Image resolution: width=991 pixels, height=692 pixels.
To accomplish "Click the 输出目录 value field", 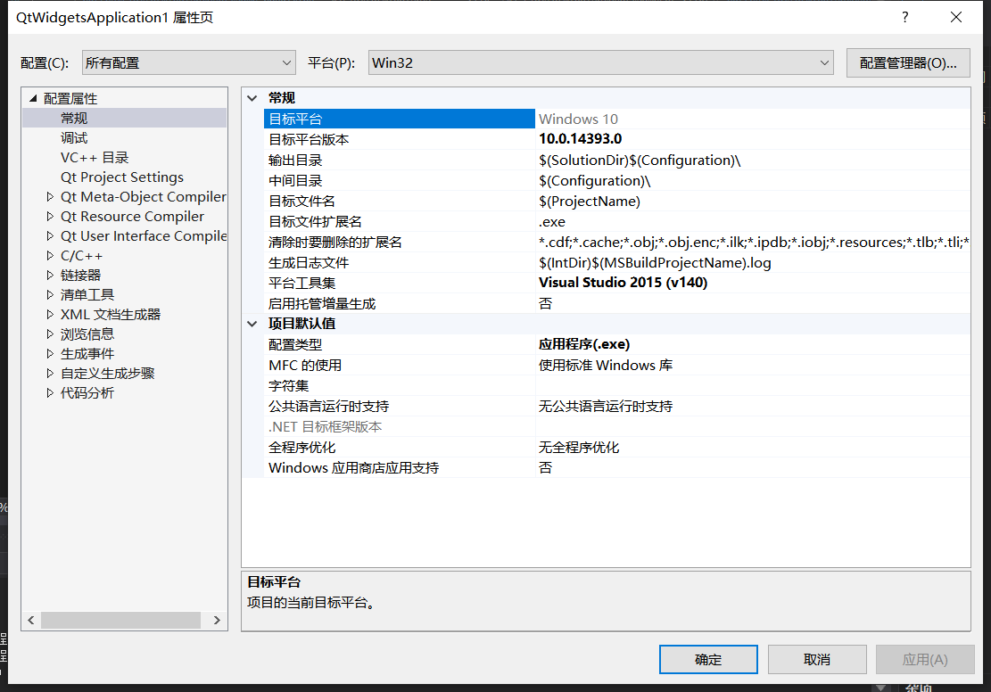I will click(x=669, y=159).
